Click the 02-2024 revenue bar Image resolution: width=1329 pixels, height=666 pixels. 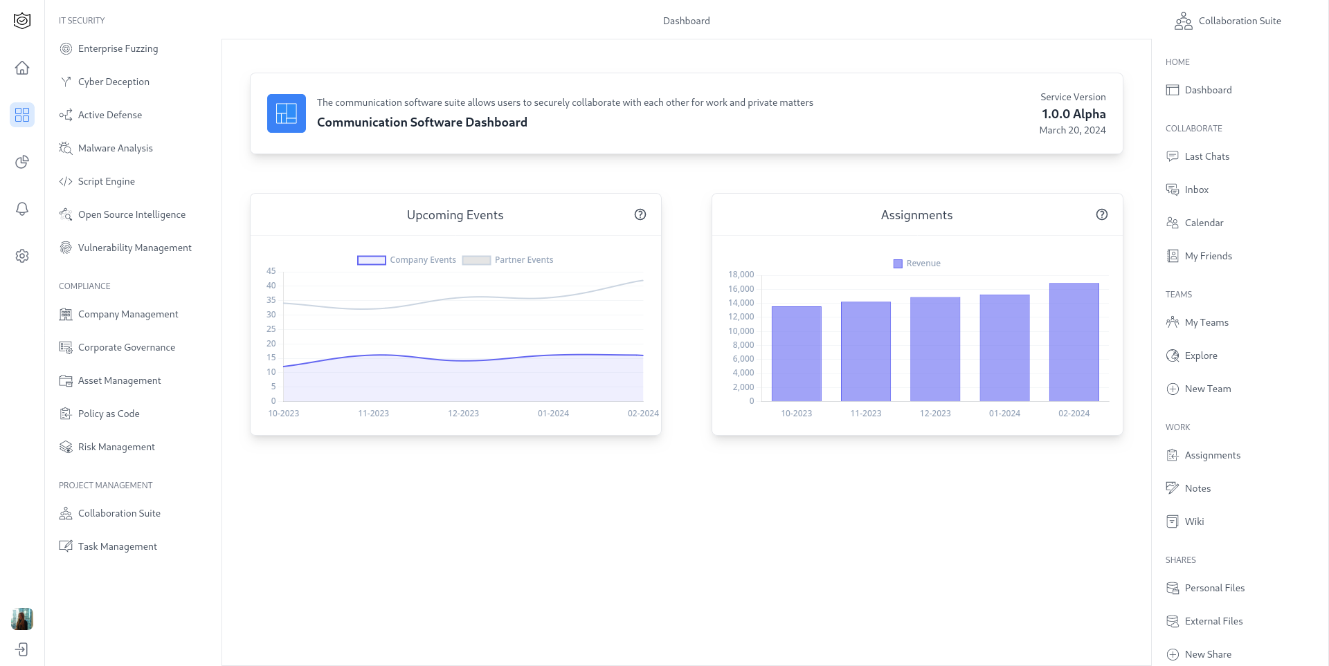pyautogui.click(x=1074, y=342)
